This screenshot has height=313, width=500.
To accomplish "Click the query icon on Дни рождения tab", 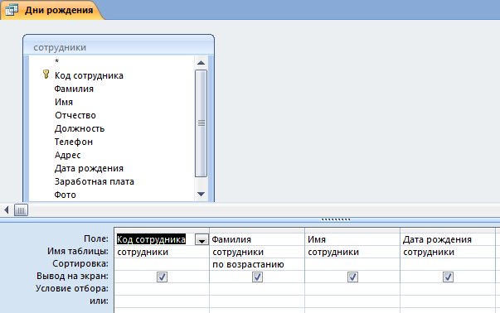I will point(12,10).
